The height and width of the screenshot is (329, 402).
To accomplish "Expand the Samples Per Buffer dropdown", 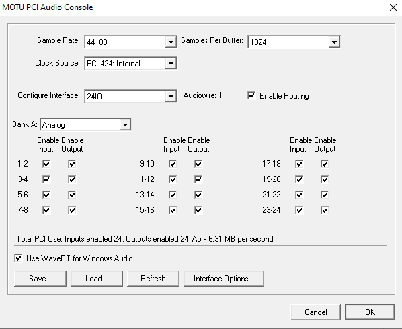I will [294, 42].
